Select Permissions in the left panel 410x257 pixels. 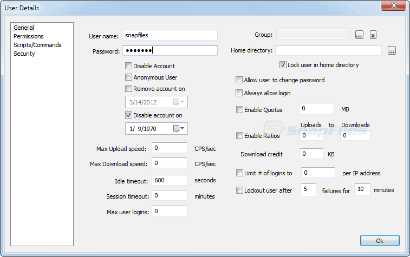pyautogui.click(x=29, y=36)
